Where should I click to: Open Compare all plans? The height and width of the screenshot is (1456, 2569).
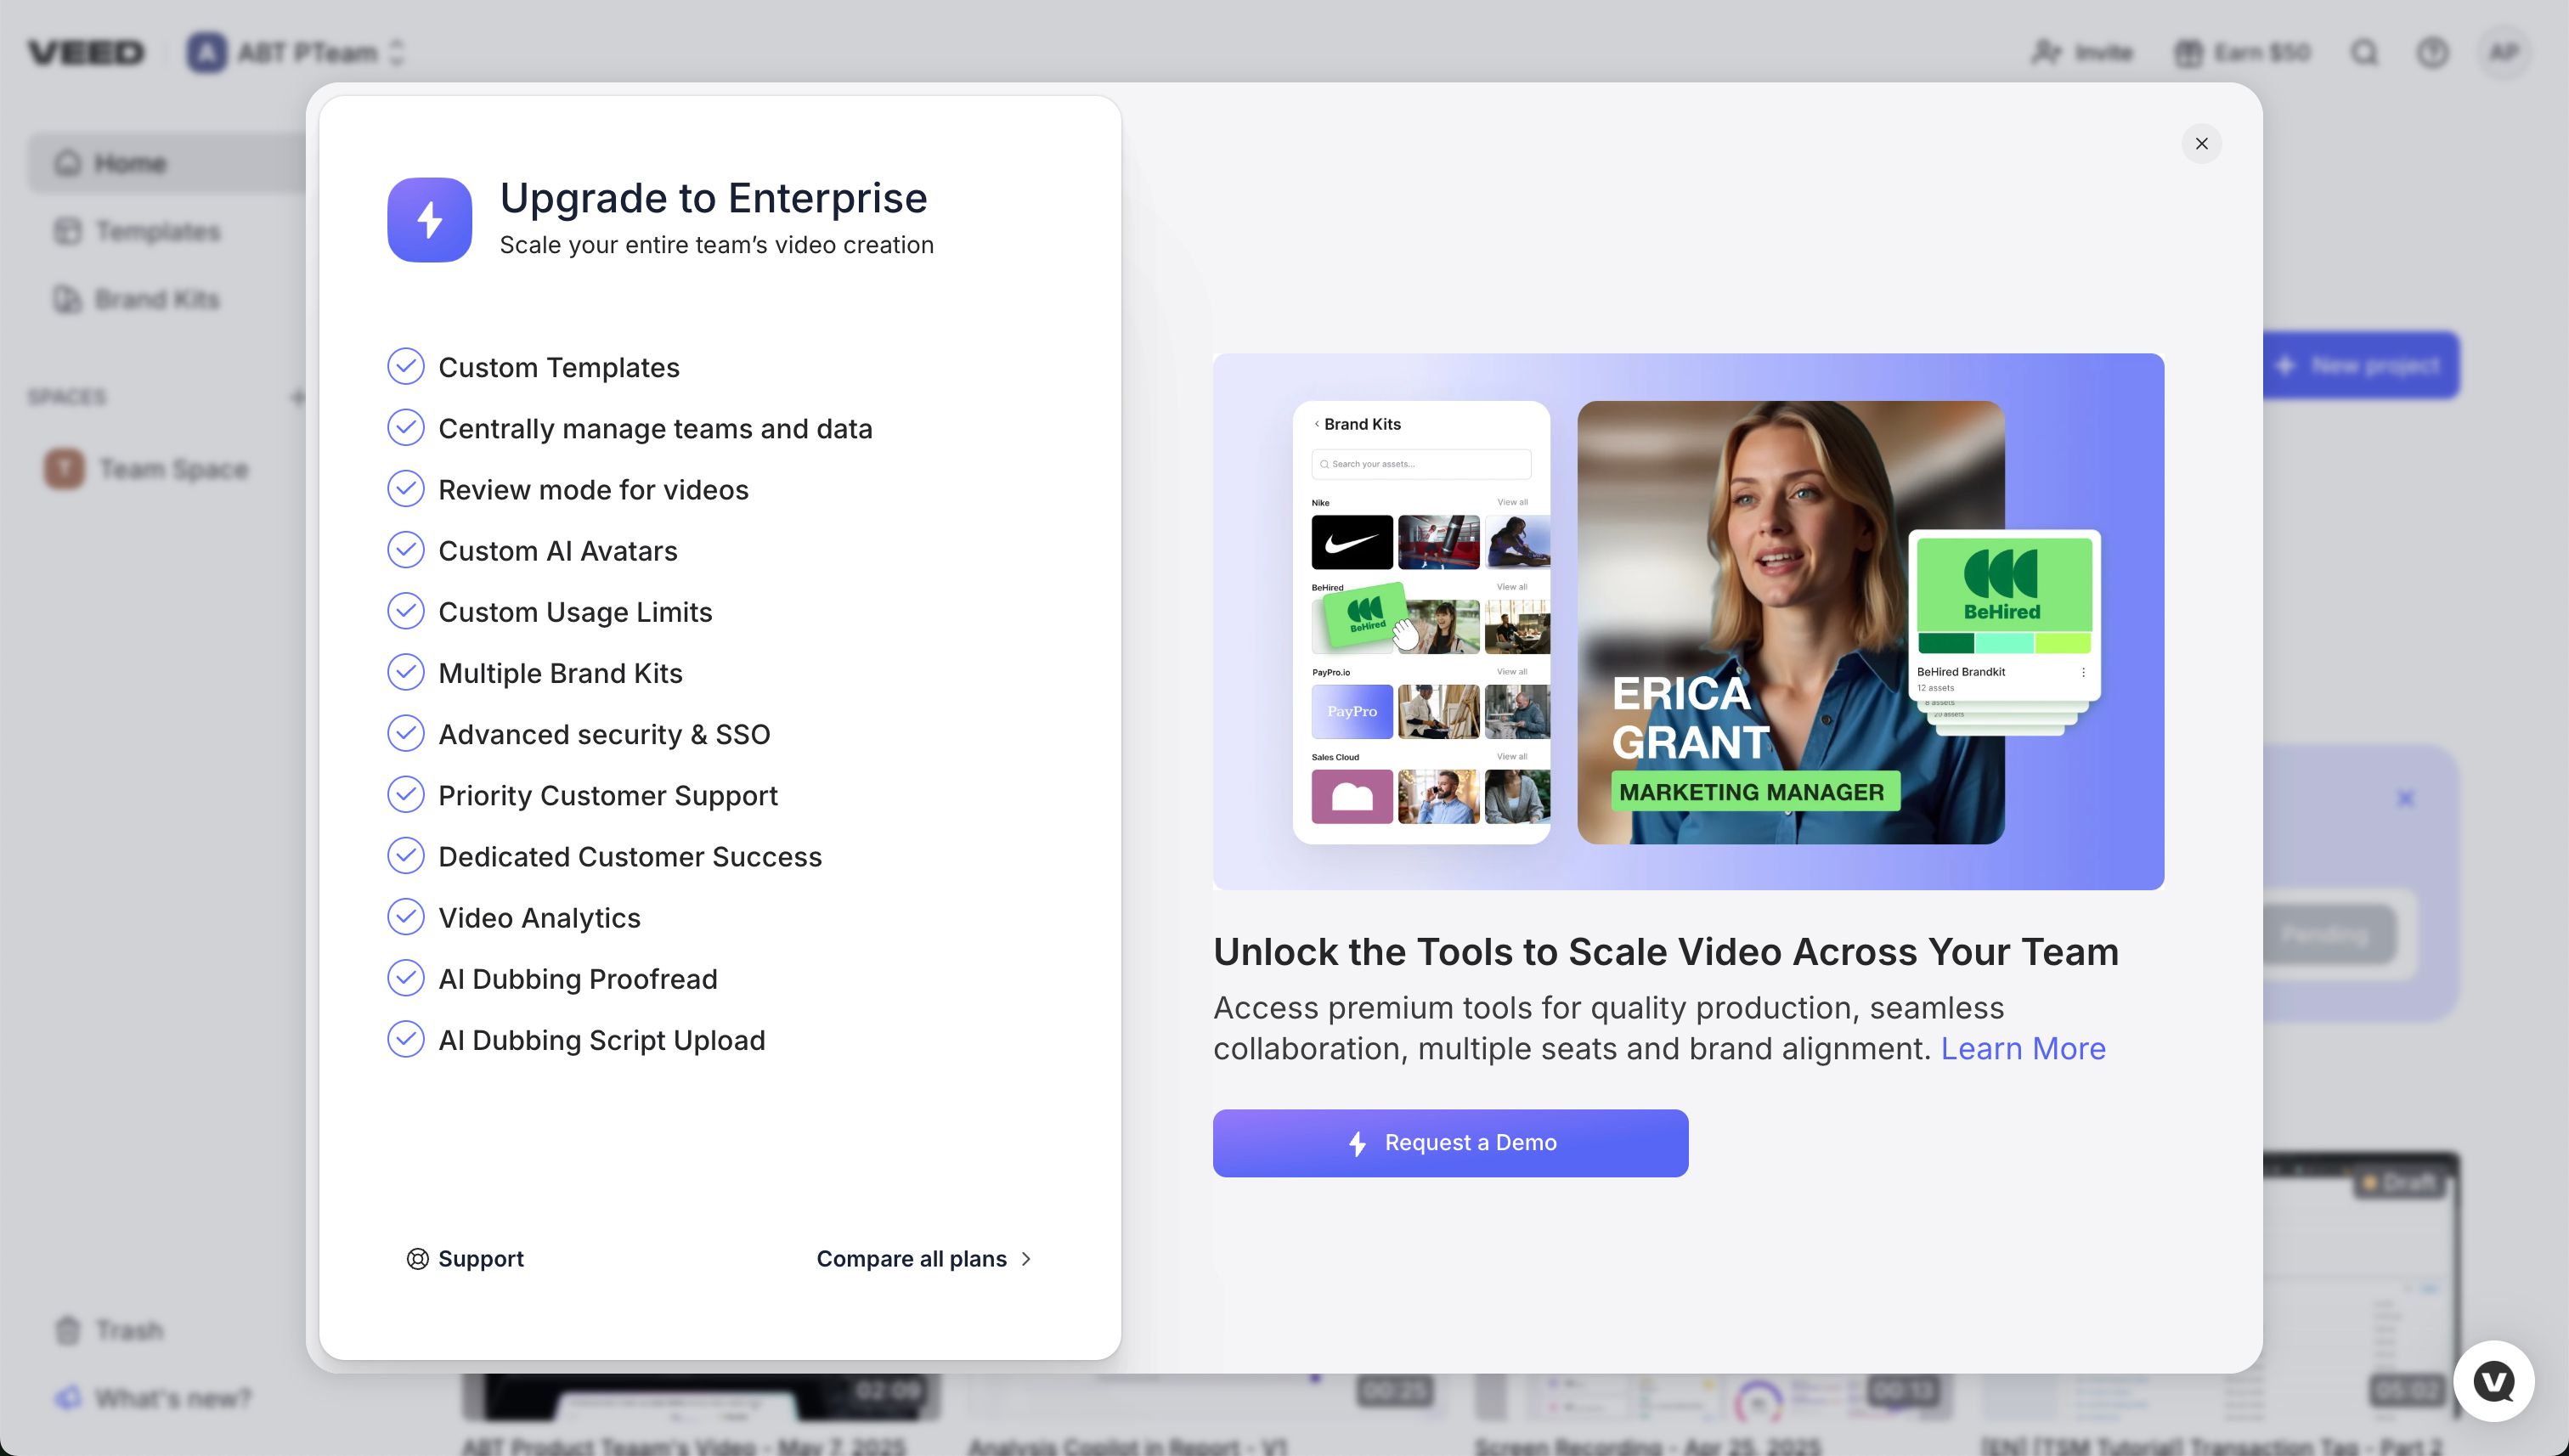pos(924,1259)
